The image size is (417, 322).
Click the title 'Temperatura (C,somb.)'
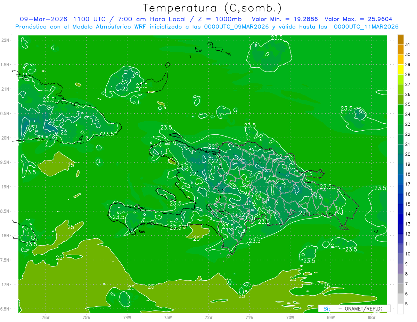coord(212,8)
